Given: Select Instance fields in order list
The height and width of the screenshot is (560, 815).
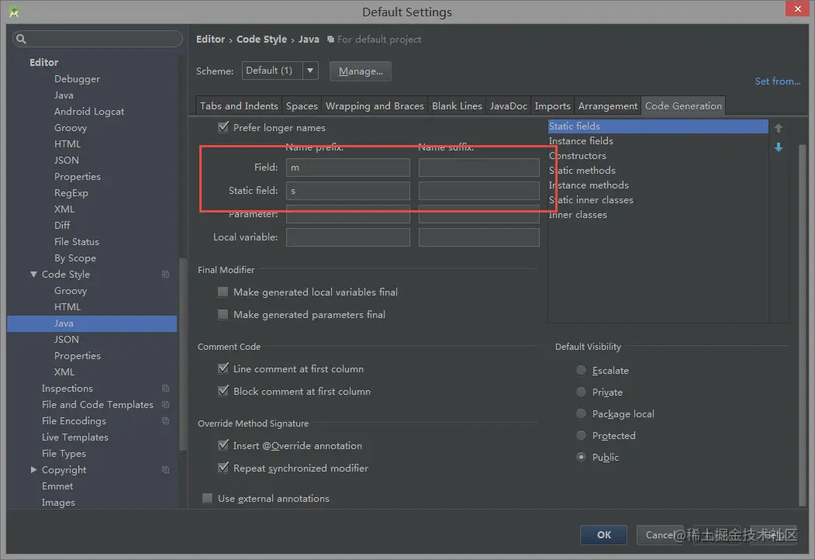Looking at the screenshot, I should (658, 141).
